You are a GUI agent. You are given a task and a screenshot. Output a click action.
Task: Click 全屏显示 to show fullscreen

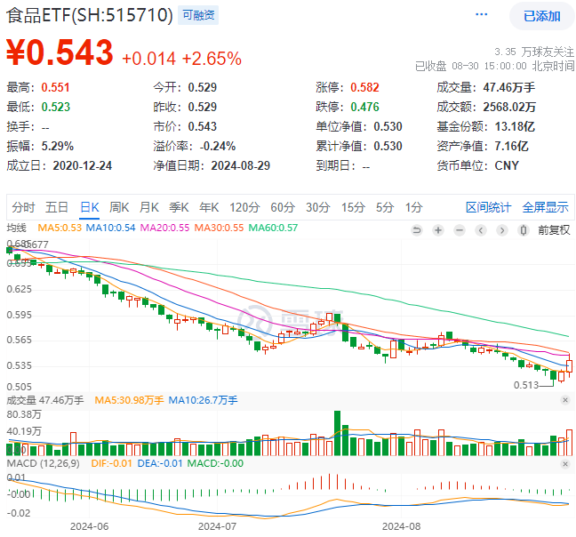(545, 207)
